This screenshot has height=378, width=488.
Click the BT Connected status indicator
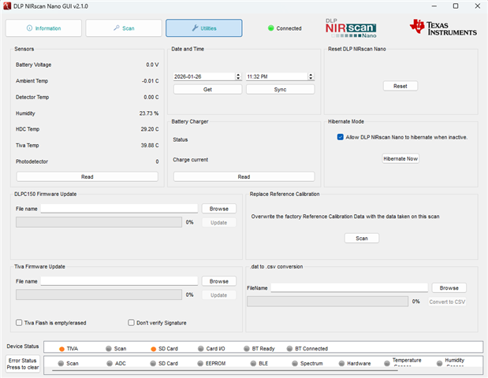click(289, 349)
